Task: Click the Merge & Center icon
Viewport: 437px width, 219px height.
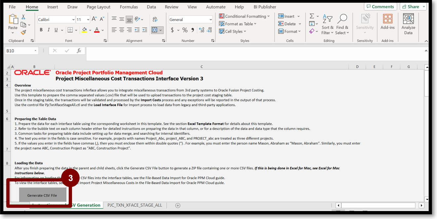Action: tap(155, 30)
